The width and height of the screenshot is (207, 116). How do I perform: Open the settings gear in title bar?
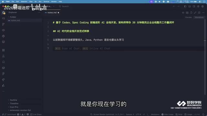198,6
